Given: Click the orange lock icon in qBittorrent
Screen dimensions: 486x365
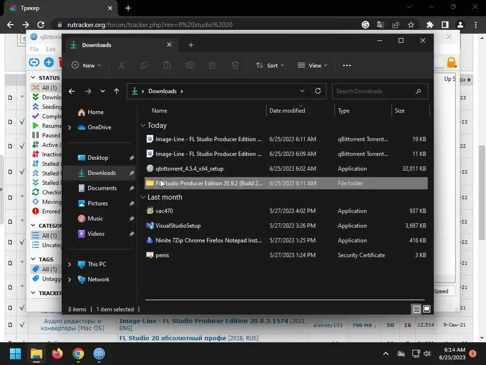Looking at the screenshot, I should click(x=451, y=62).
